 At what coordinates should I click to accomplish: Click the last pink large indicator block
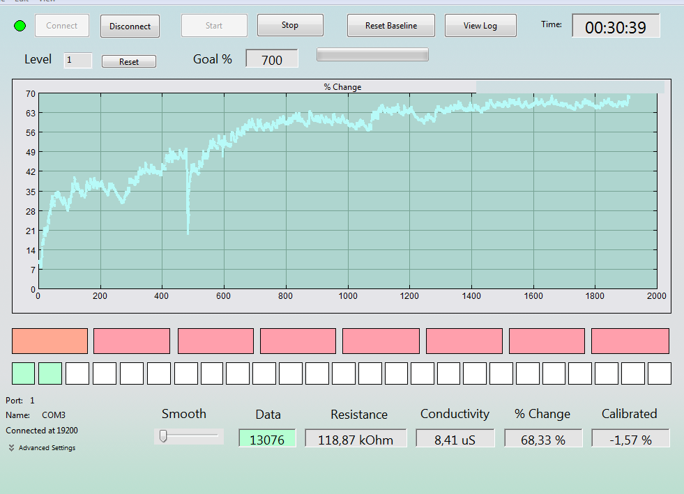[630, 341]
